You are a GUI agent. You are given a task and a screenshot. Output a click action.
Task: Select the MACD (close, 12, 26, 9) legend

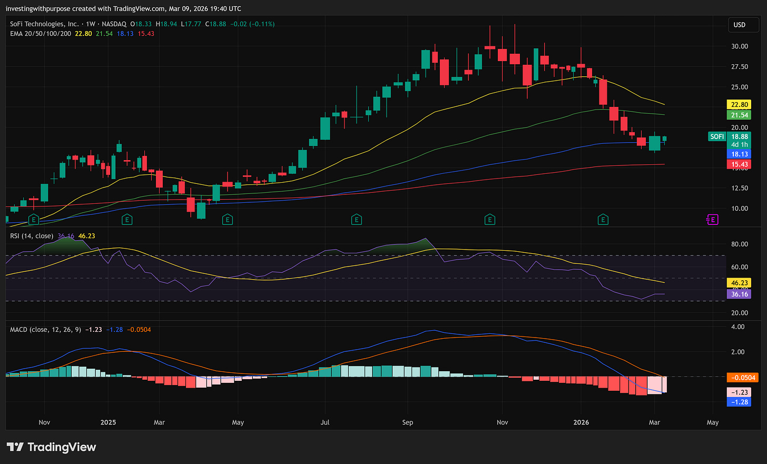point(45,330)
